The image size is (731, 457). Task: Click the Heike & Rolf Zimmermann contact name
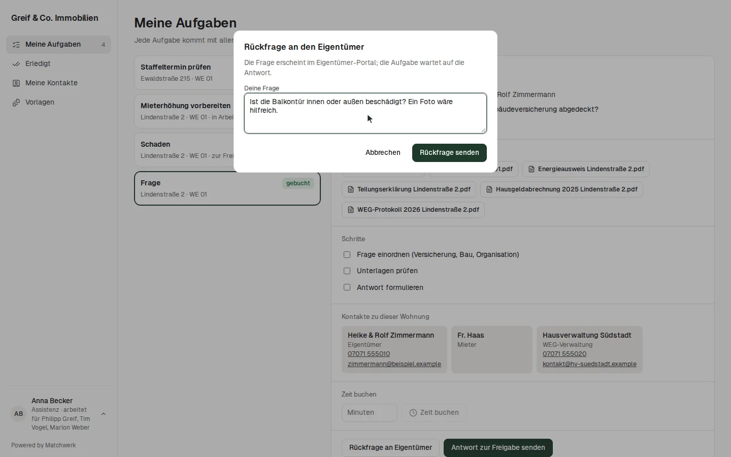(x=391, y=335)
